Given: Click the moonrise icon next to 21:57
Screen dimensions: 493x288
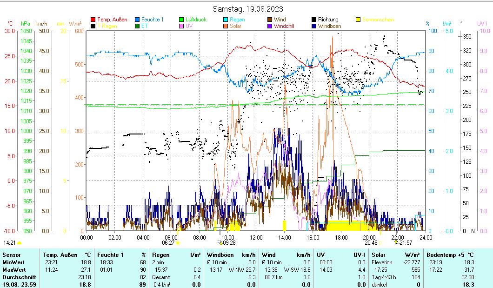Looking at the screenshot, I should click(396, 242).
